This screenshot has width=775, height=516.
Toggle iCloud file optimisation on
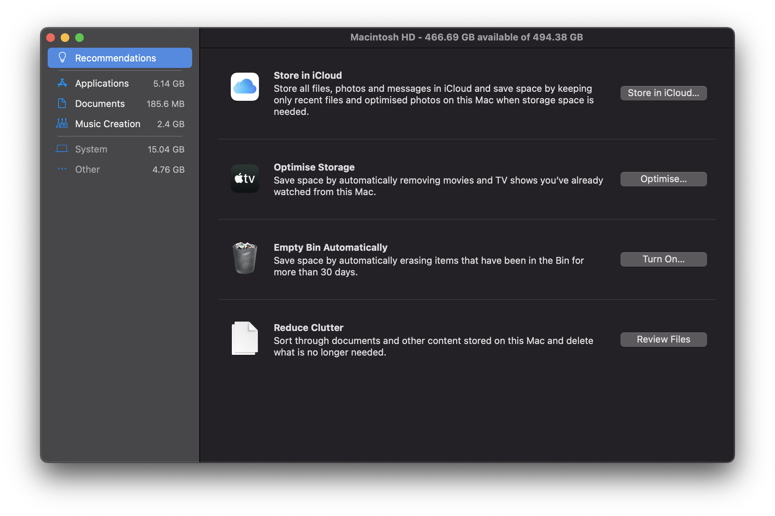click(663, 92)
